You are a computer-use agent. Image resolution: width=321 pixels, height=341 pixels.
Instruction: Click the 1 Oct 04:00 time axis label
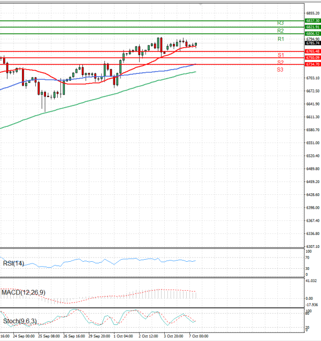point(123,337)
